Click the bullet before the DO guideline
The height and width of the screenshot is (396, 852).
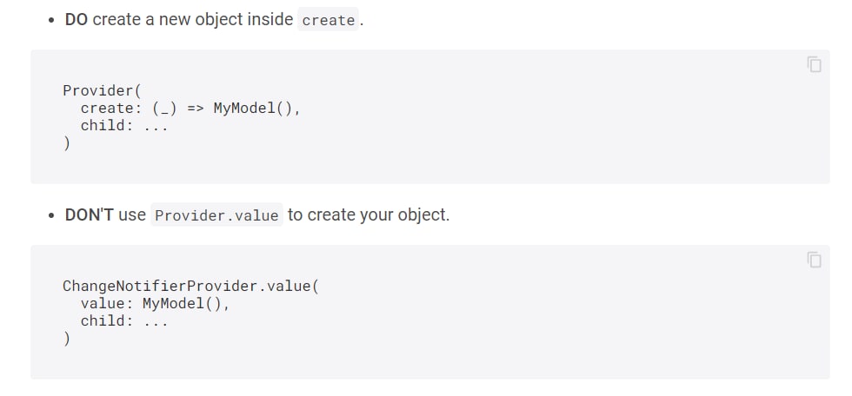click(51, 21)
